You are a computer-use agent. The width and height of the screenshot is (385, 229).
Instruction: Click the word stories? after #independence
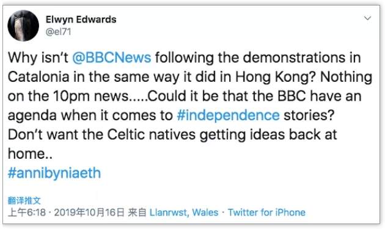coord(309,115)
